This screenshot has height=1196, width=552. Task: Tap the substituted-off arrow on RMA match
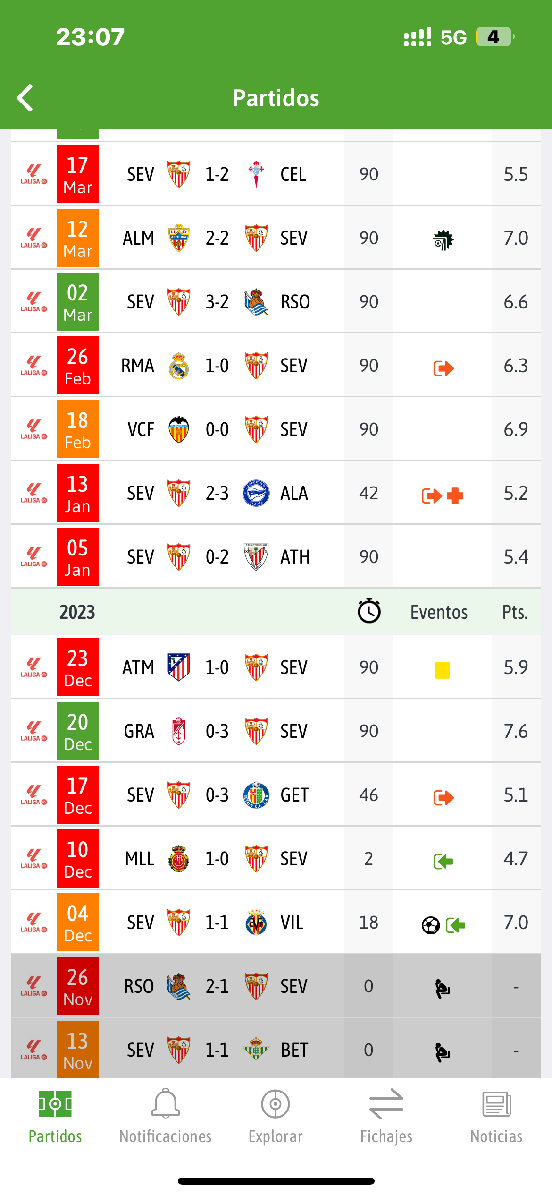pyautogui.click(x=443, y=368)
